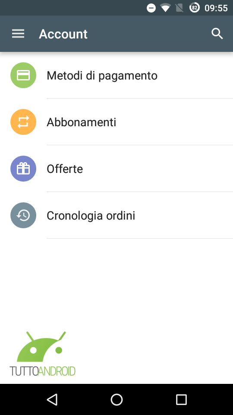Click the do-not-disturb status icon
Image resolution: width=233 pixels, height=415 pixels.
(x=151, y=8)
